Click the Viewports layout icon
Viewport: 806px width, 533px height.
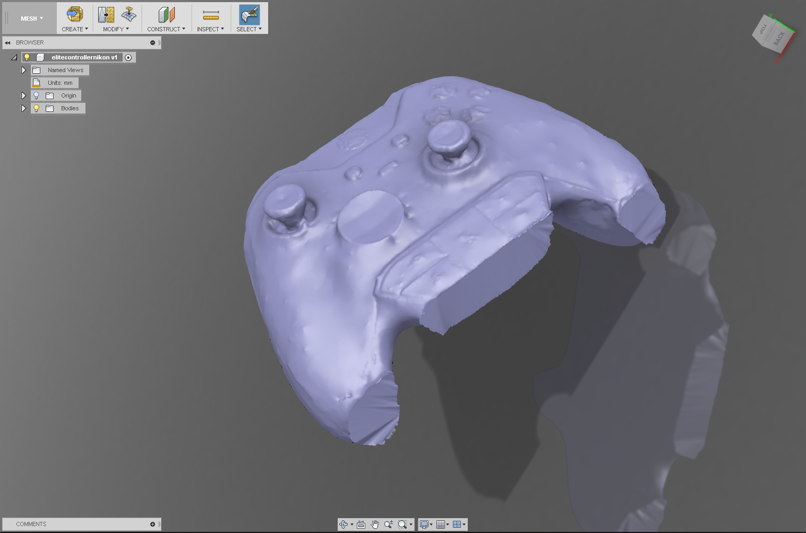point(457,525)
